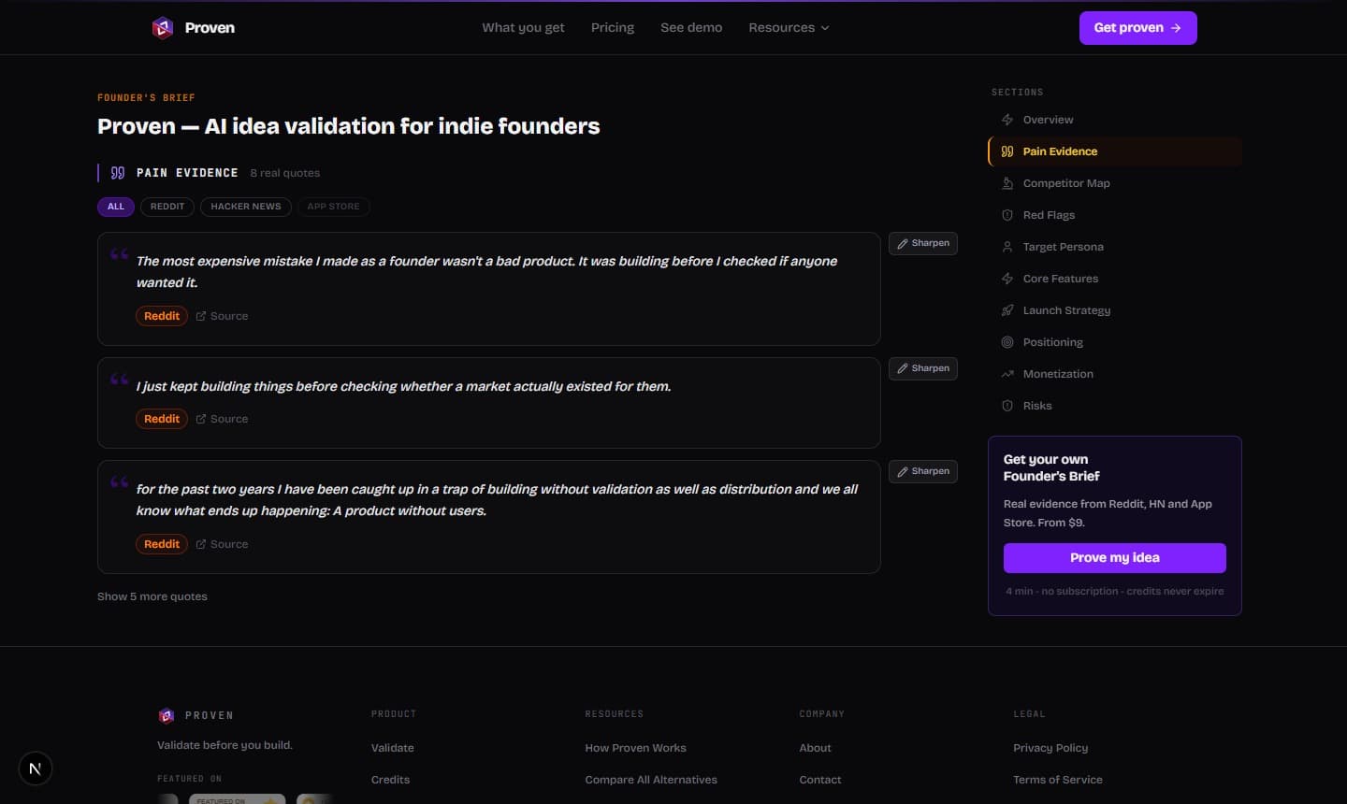1347x804 pixels.
Task: Click the Positioning target icon
Action: (1007, 342)
